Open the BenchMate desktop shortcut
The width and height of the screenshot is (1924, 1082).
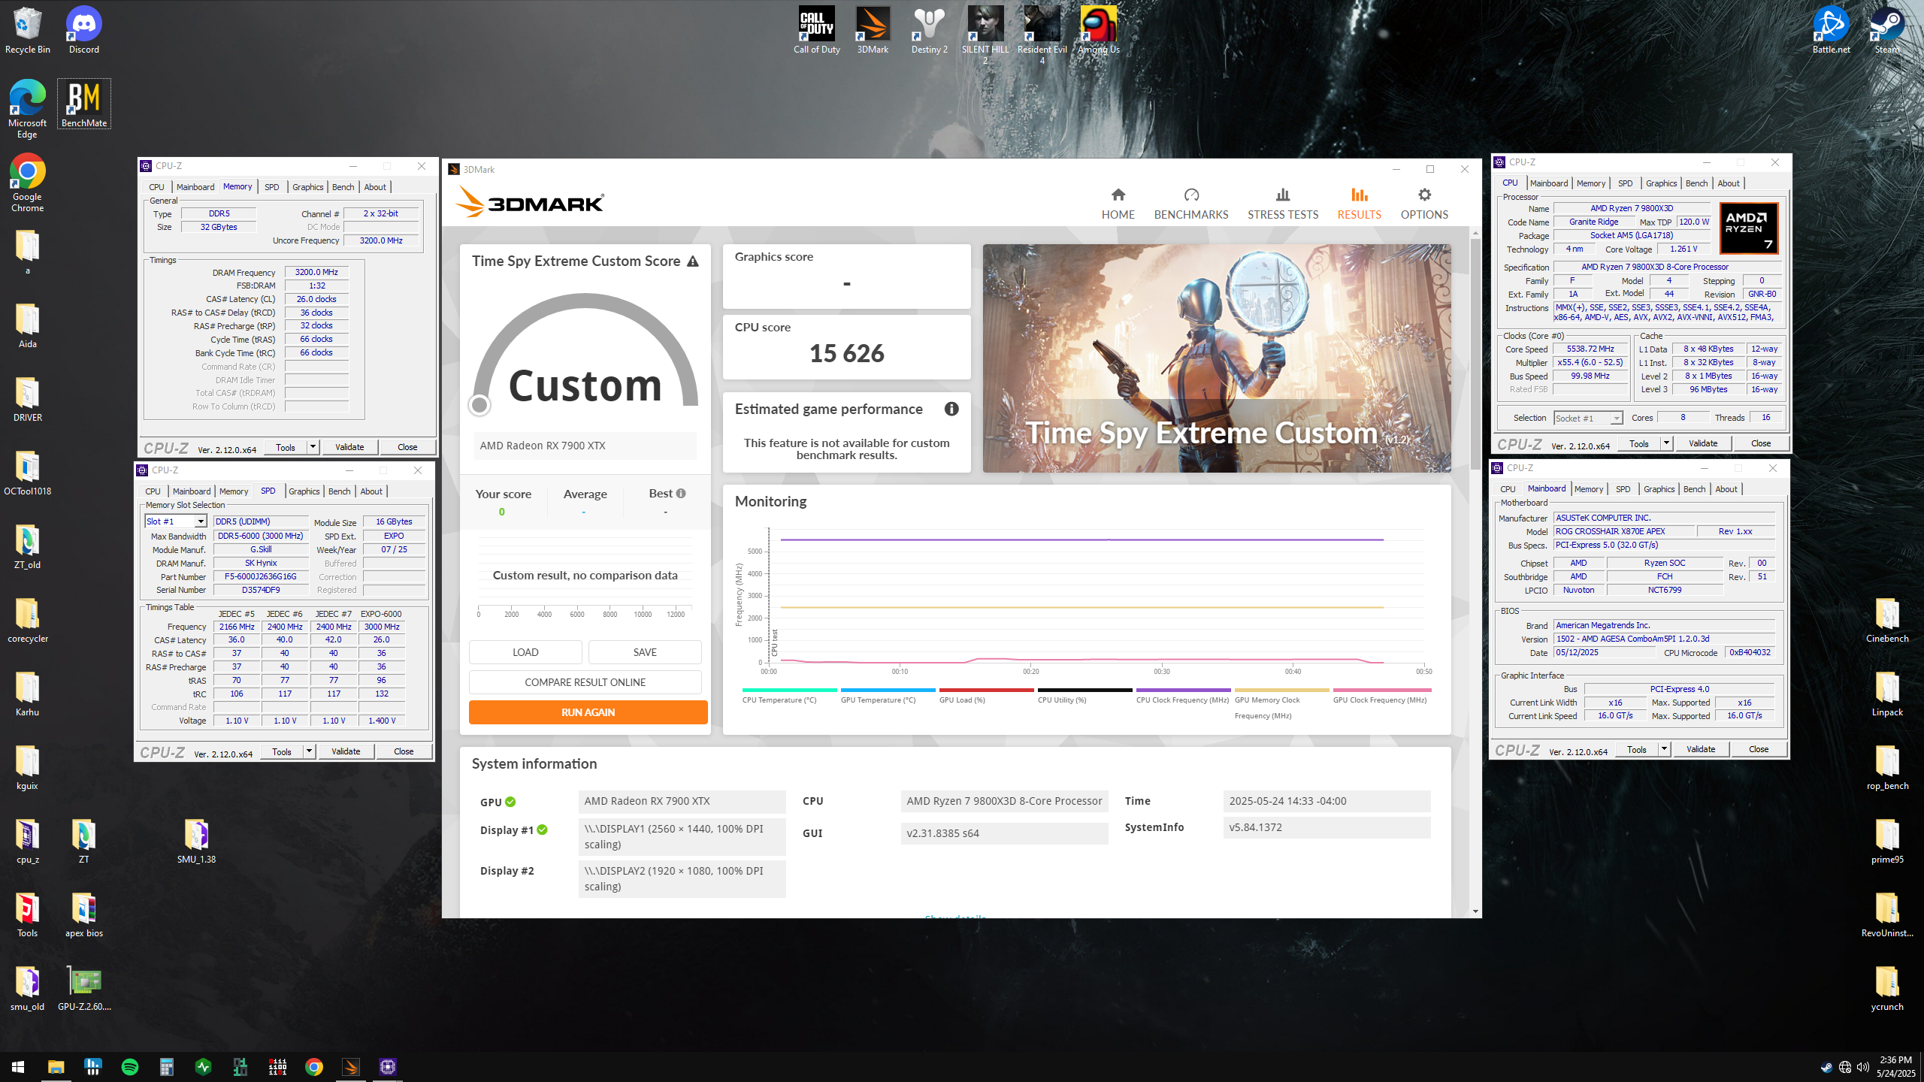tap(84, 104)
